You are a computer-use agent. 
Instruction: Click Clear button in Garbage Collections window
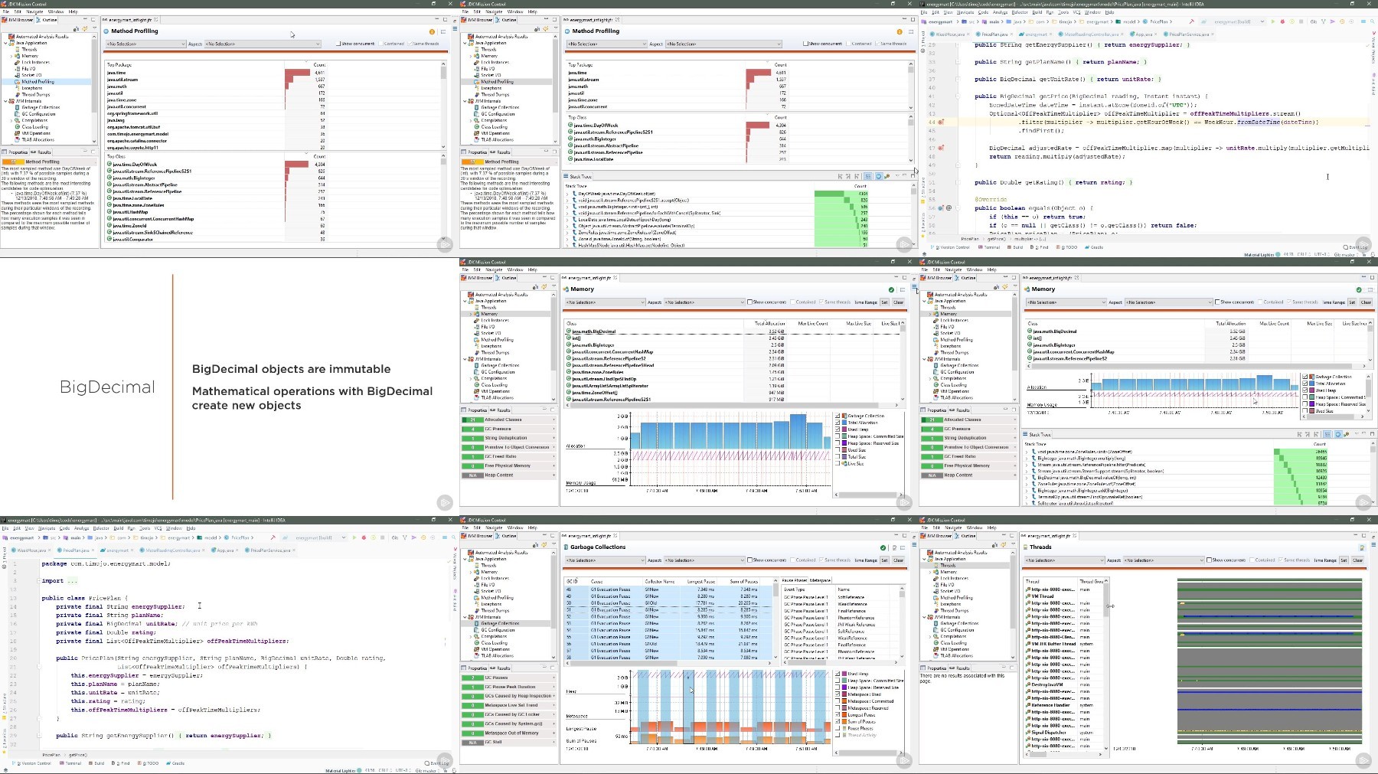coord(898,560)
